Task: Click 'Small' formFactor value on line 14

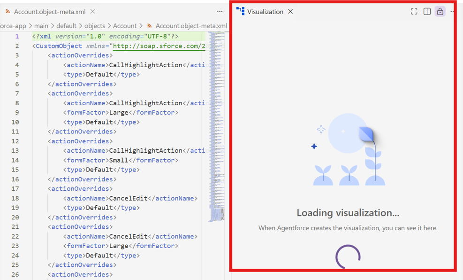Action: [x=119, y=160]
